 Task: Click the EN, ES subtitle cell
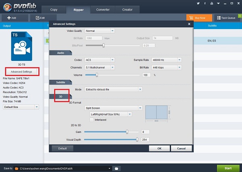(212, 41)
